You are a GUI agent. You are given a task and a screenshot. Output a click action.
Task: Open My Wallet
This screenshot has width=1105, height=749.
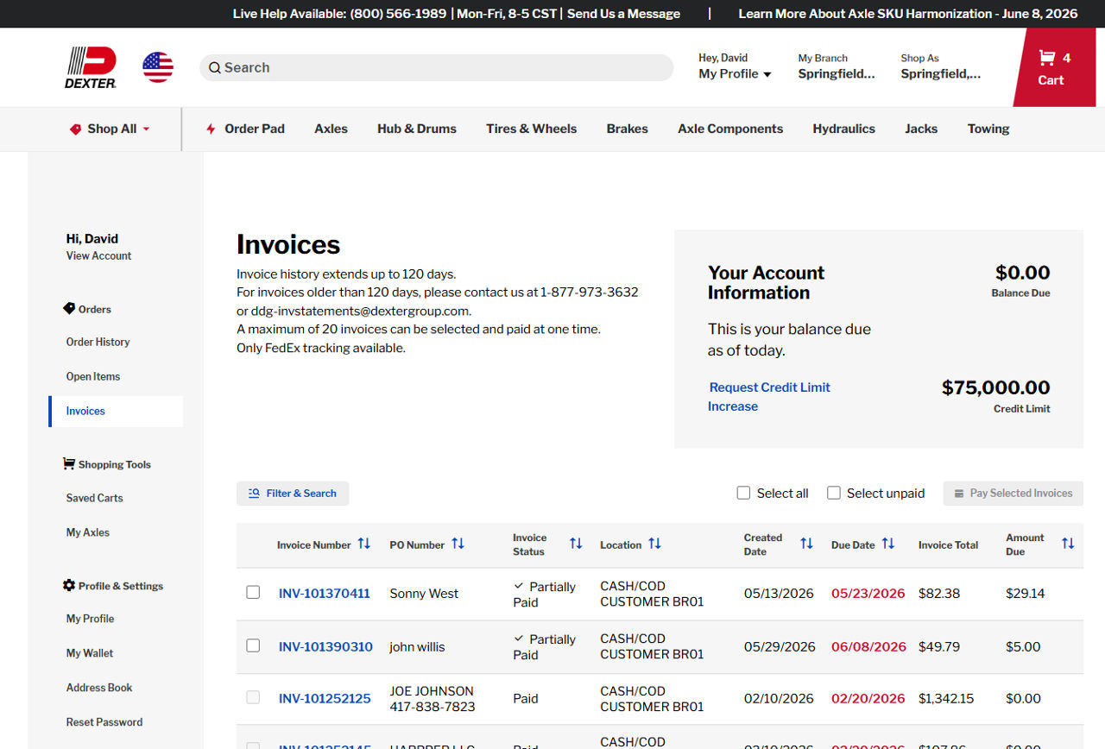click(90, 653)
